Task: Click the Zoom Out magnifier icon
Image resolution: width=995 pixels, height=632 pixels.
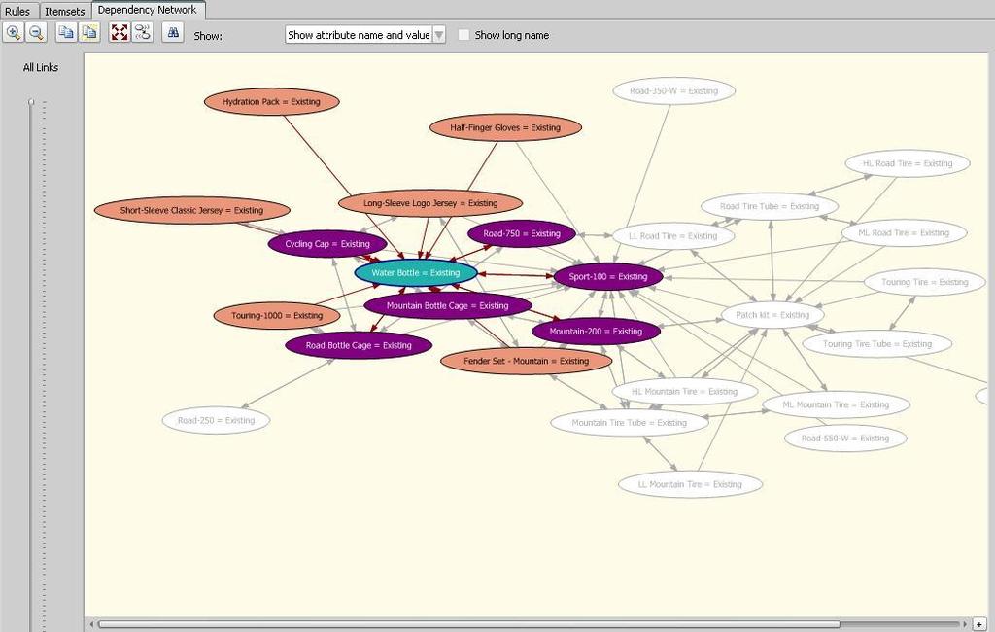Action: (37, 32)
